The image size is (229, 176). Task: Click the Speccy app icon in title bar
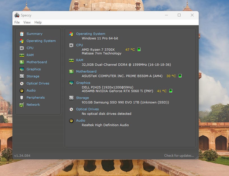(17, 15)
